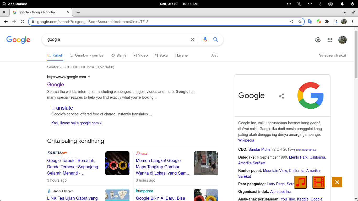Image resolution: width=358 pixels, height=201 pixels.
Task: Focus the Google search input box
Action: point(117,40)
